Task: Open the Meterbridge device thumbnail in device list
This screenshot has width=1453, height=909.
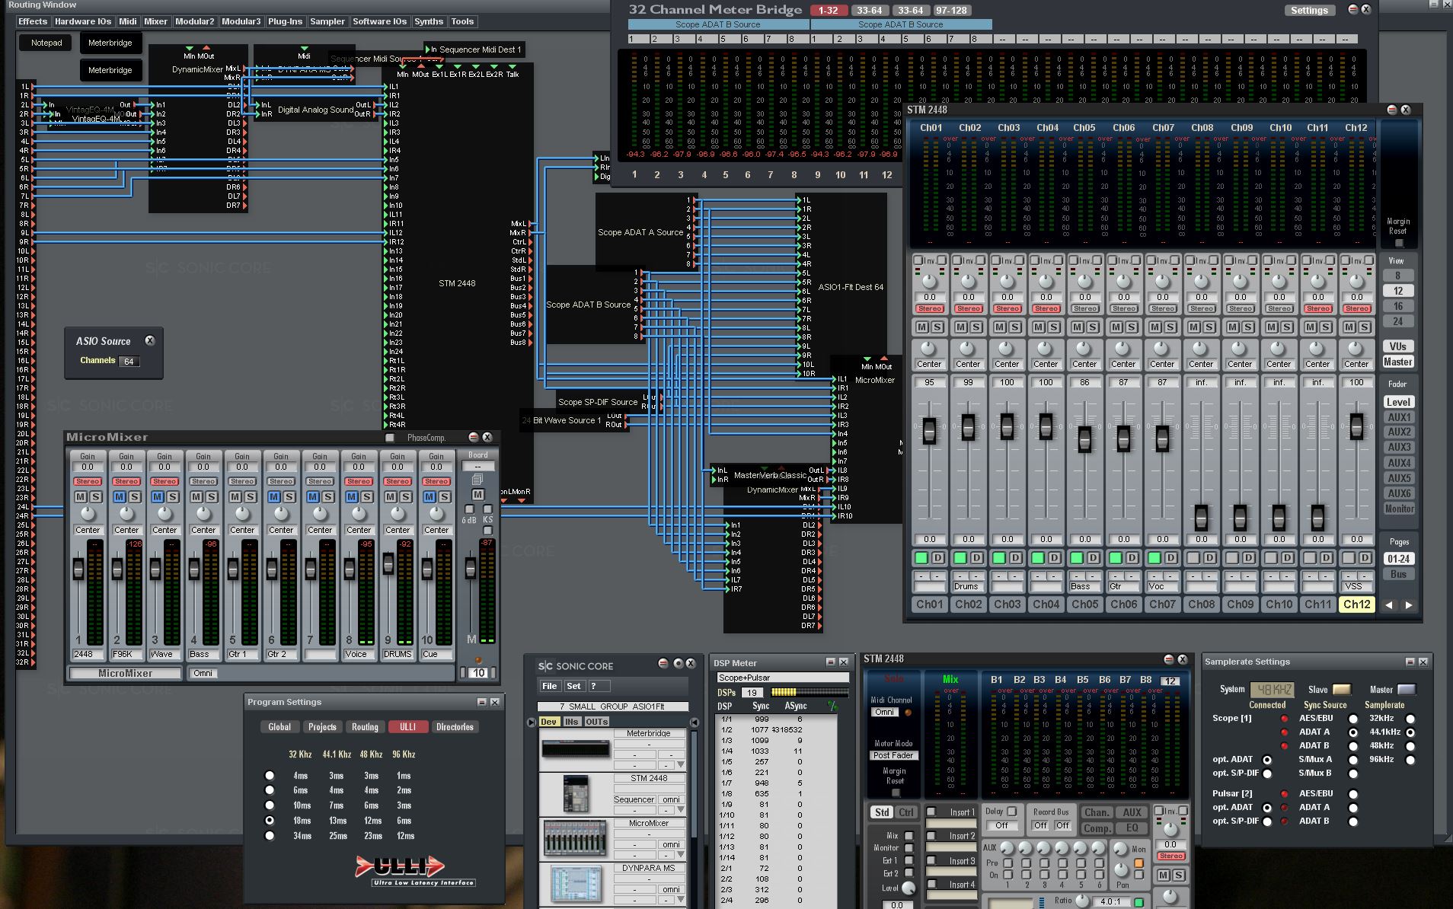Action: pyautogui.click(x=576, y=750)
